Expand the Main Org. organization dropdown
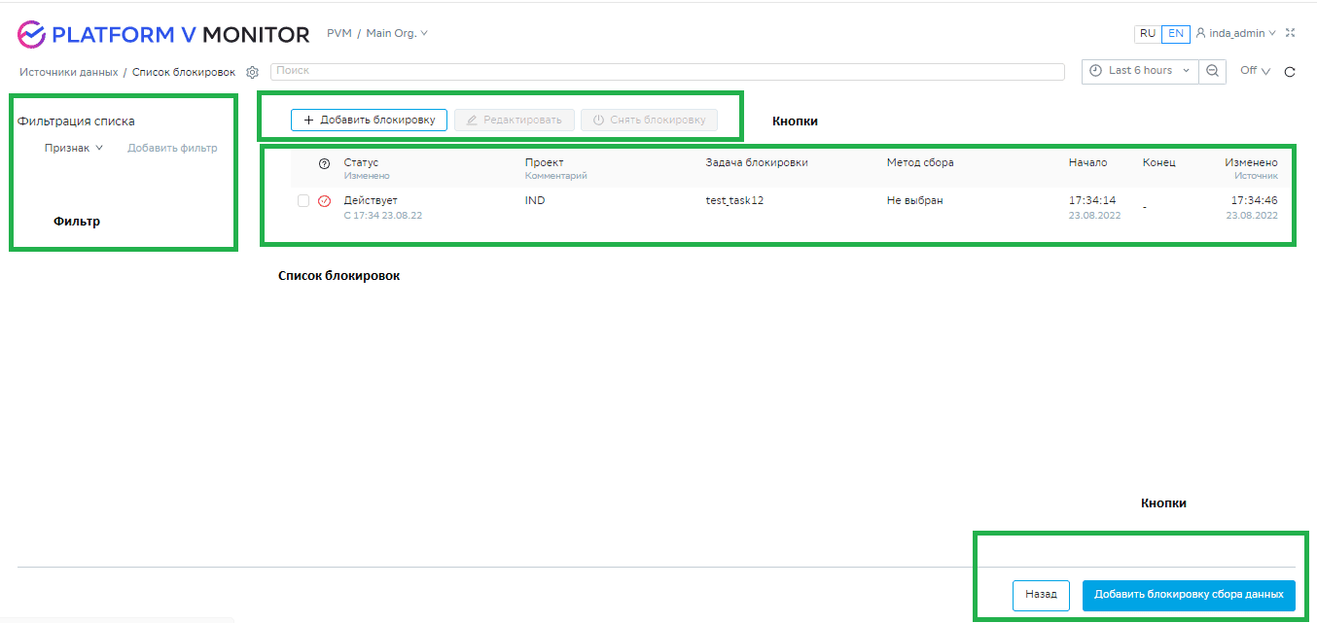Screen dimensions: 1317x623 tap(397, 33)
